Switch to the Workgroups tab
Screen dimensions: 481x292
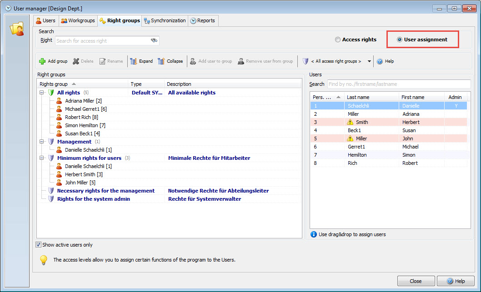(x=78, y=21)
